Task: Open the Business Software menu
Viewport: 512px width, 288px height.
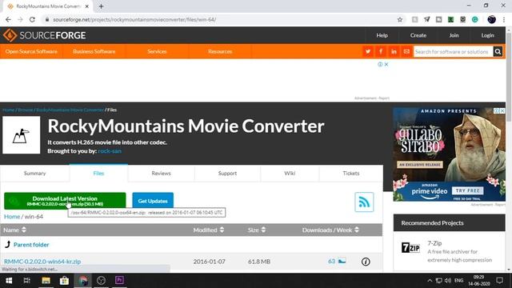Action: [x=94, y=51]
